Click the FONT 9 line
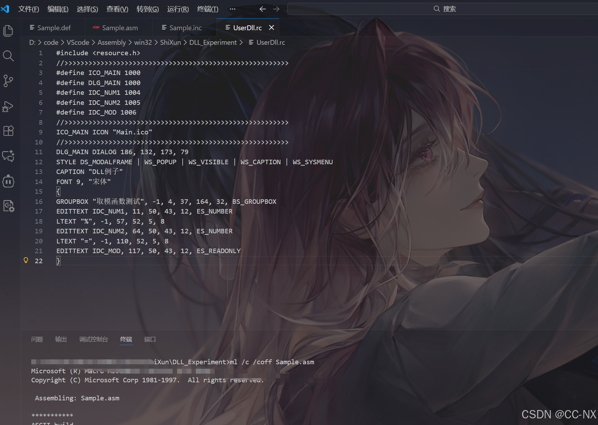This screenshot has height=425, width=598. pyautogui.click(x=83, y=182)
